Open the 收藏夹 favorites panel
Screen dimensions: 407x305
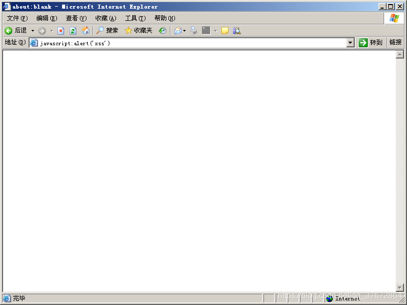pos(138,30)
